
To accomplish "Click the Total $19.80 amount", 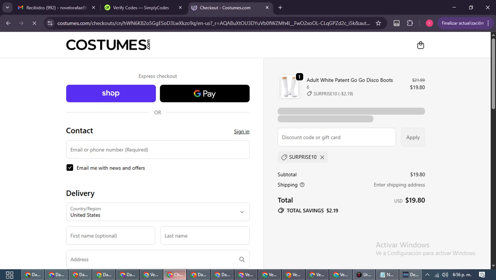I will click(x=415, y=200).
